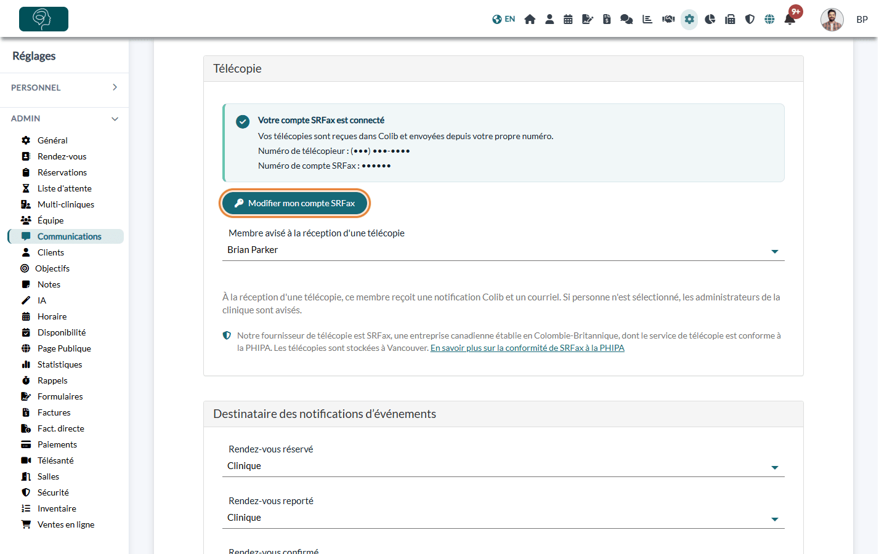
Task: Open the calendar icon in top bar
Action: [568, 19]
